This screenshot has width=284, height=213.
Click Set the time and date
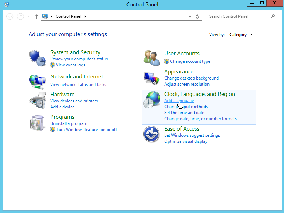184,113
